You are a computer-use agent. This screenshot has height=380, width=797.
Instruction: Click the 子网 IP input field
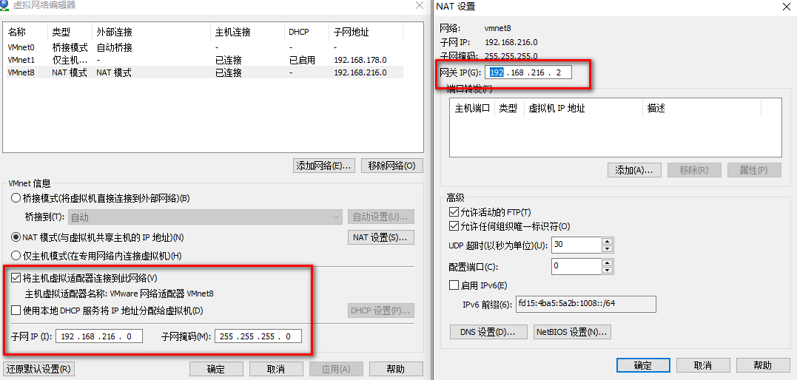coord(98,336)
